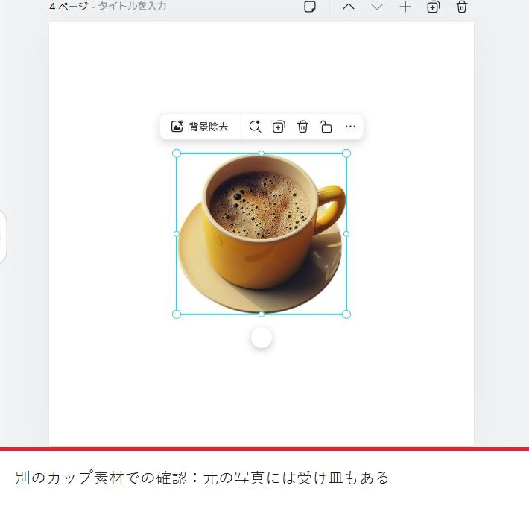Move page up with the up arrow

point(349,7)
